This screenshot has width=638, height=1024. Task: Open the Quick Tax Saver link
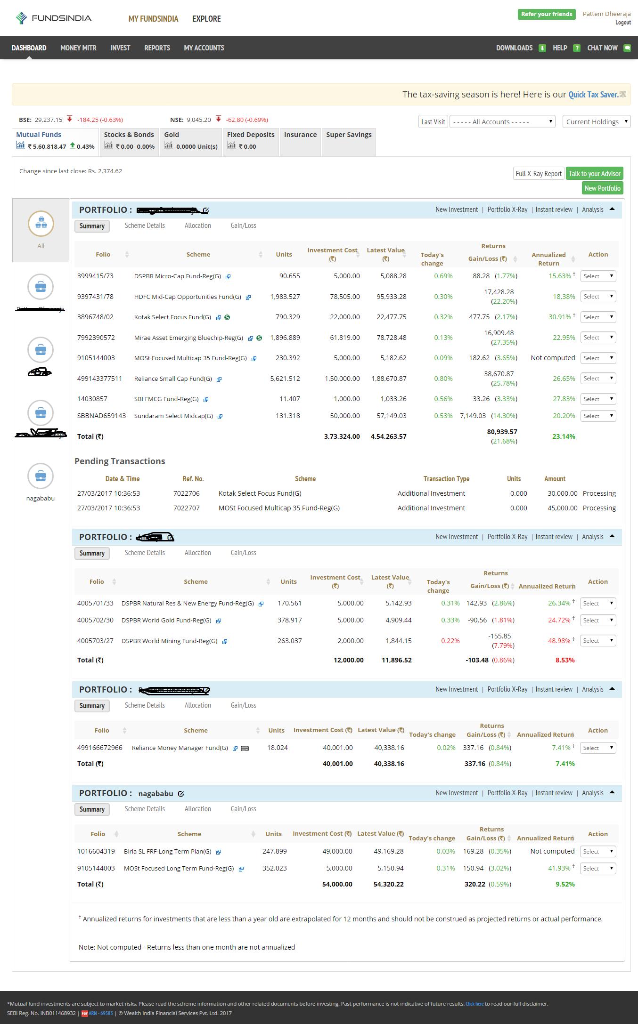[593, 95]
